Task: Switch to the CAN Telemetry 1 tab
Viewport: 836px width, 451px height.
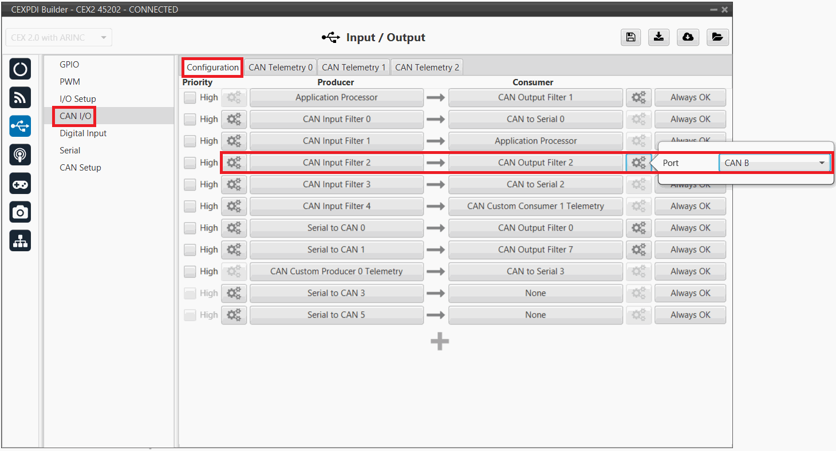Action: pos(354,68)
